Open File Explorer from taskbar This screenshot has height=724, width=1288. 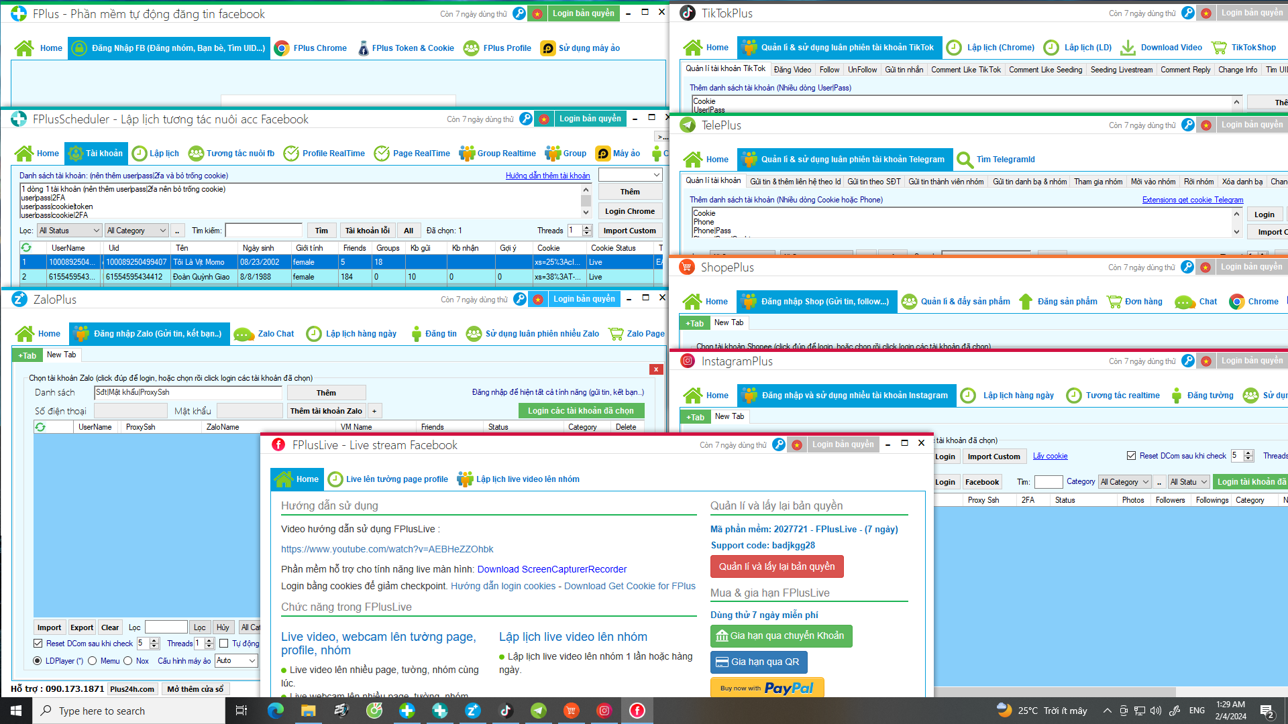pyautogui.click(x=308, y=711)
